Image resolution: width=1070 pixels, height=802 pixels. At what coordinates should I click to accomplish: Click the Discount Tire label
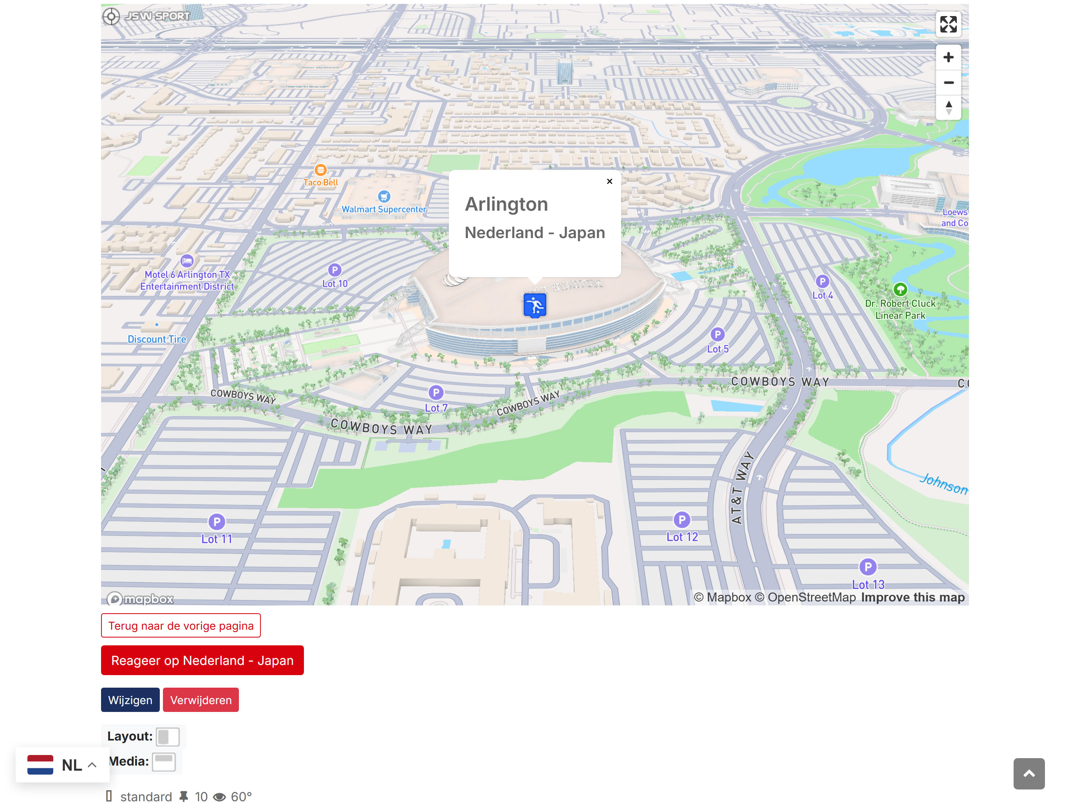coord(157,340)
